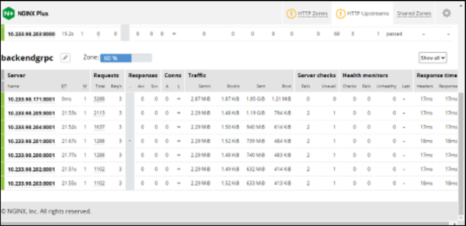
Task: Click the pencil edit icon beside backendgrpc
Action: pos(65,58)
